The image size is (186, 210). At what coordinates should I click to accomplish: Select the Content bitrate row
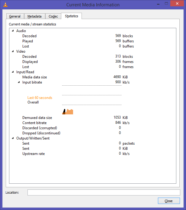click(x=93, y=123)
